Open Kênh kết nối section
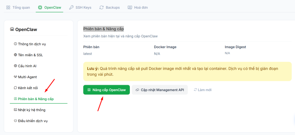This screenshot has width=295, height=135. [x=39, y=88]
